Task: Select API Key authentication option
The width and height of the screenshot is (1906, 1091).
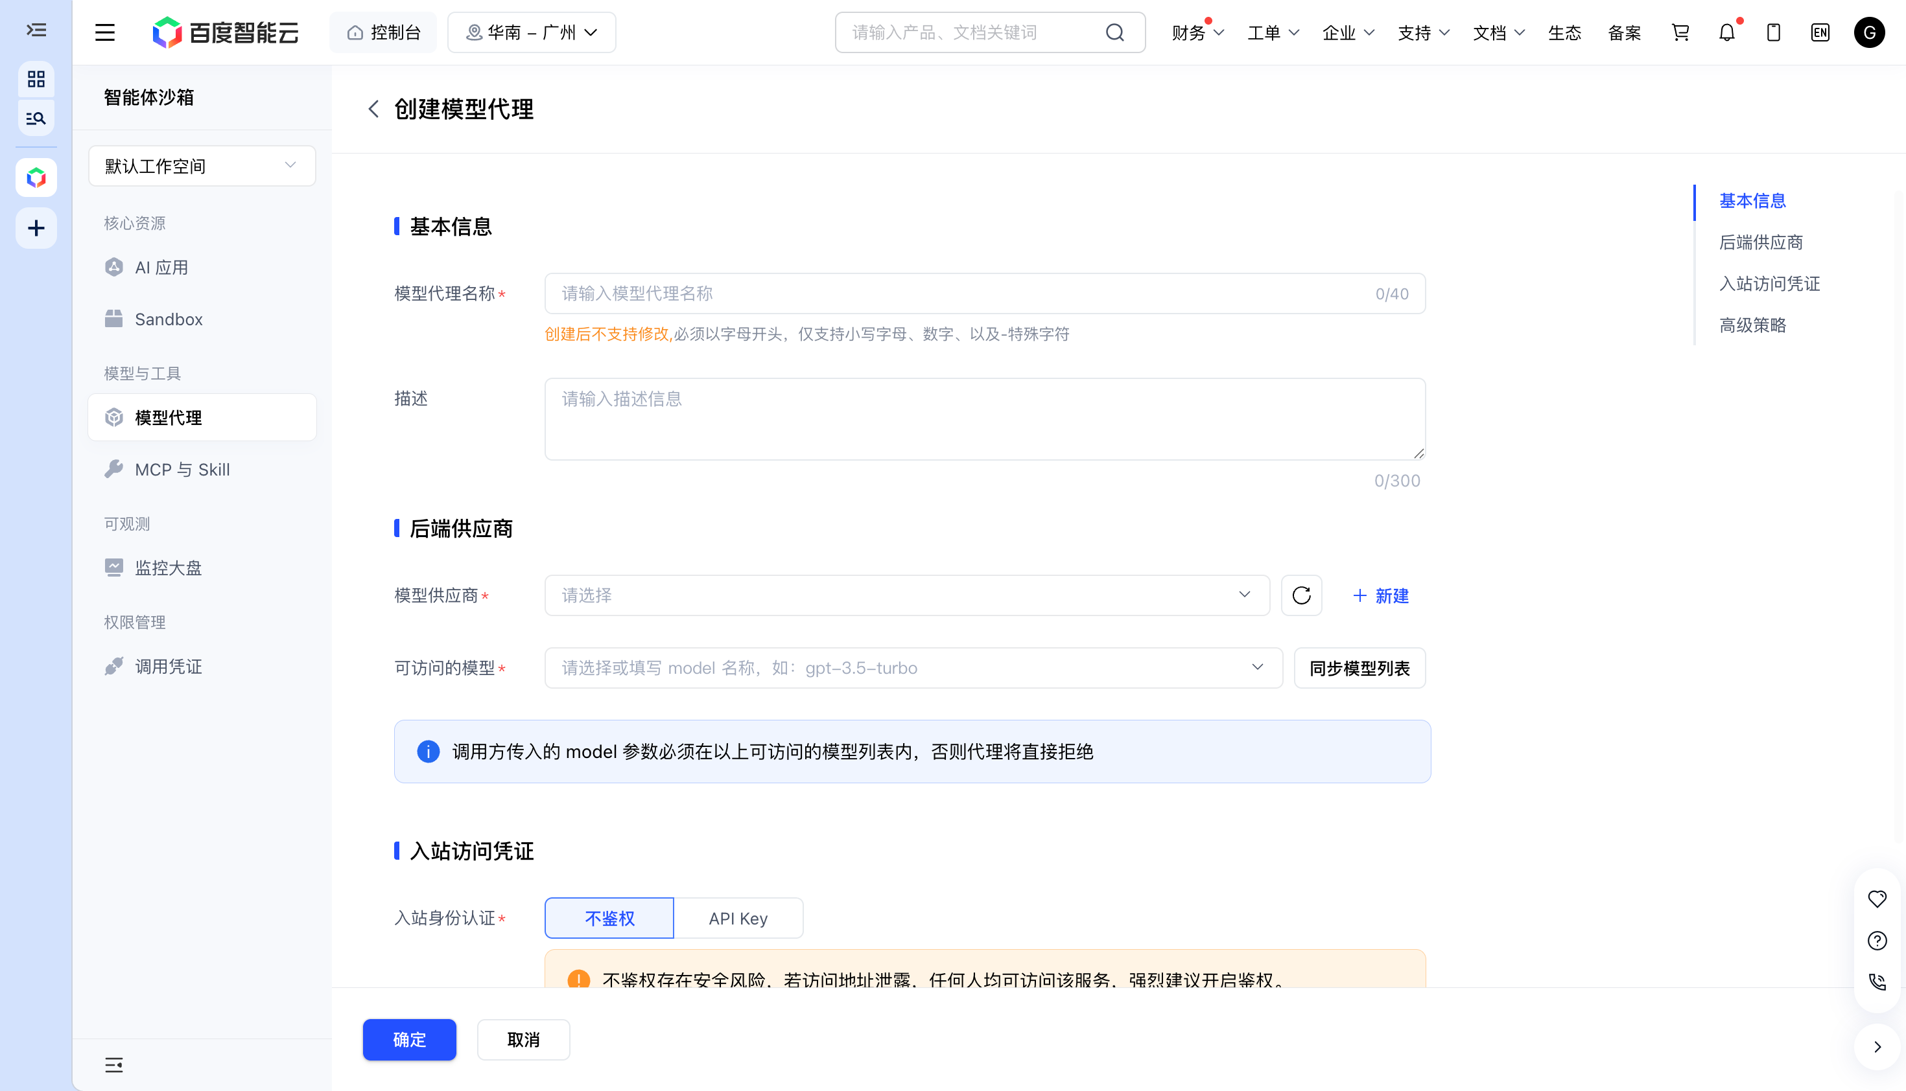Action: (x=738, y=918)
